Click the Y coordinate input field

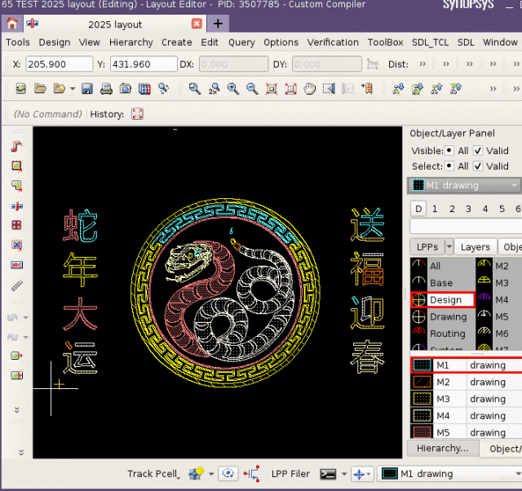[x=144, y=64]
